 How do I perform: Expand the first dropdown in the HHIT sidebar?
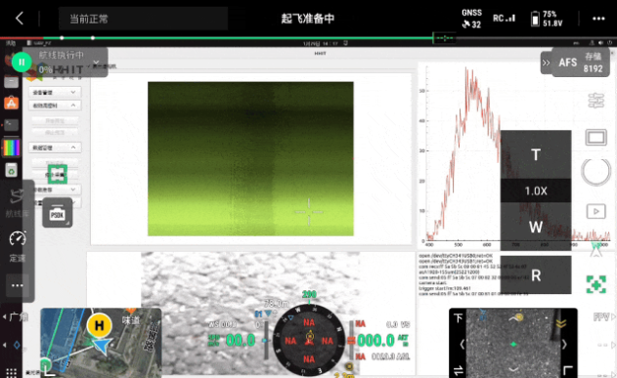tap(55, 92)
